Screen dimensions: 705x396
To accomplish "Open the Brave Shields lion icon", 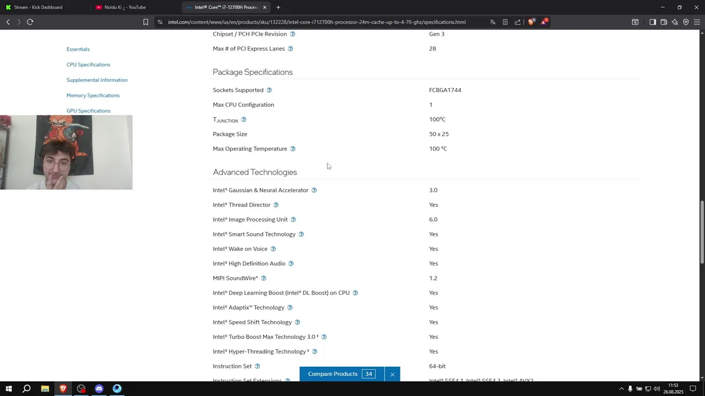I will pos(532,22).
